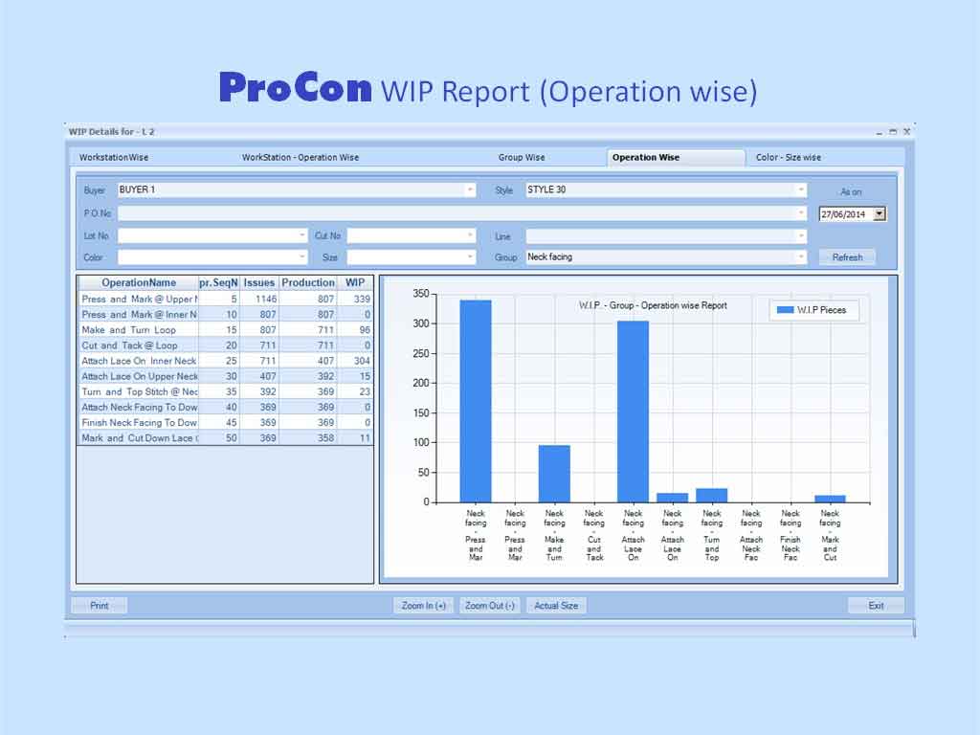
Task: Click the Zoom Out (-) button
Action: pyautogui.click(x=490, y=606)
